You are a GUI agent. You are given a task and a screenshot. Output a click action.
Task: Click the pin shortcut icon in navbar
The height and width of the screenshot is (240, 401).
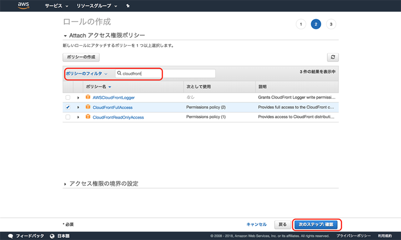coord(128,6)
